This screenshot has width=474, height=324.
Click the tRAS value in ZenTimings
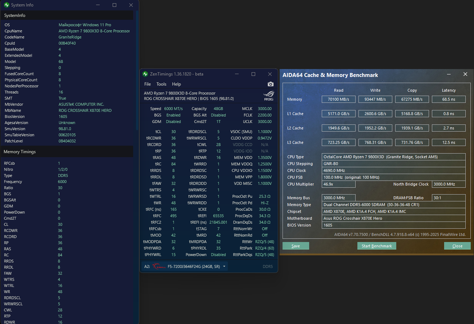pyautogui.click(x=173, y=158)
